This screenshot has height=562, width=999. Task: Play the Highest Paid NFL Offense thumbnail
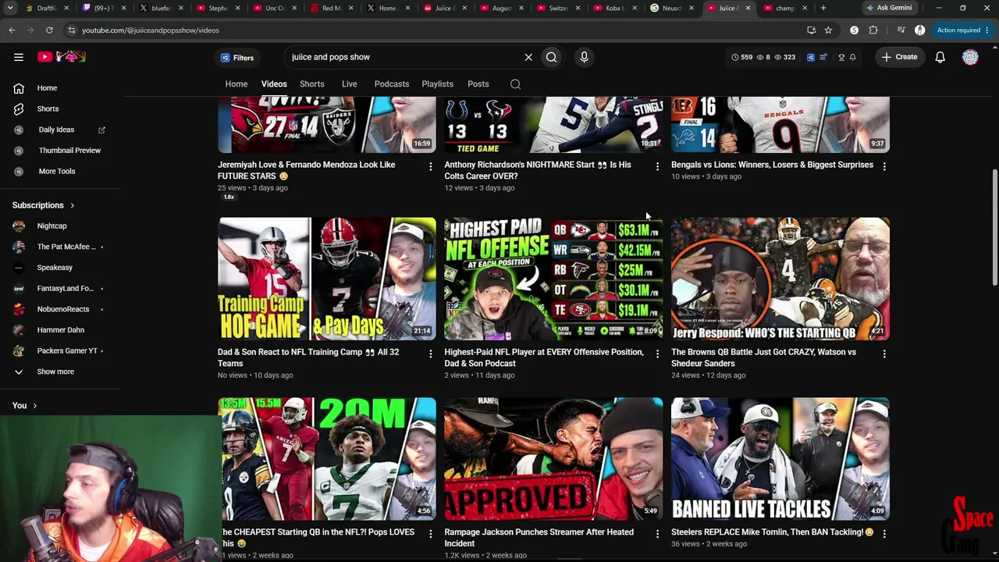553,279
